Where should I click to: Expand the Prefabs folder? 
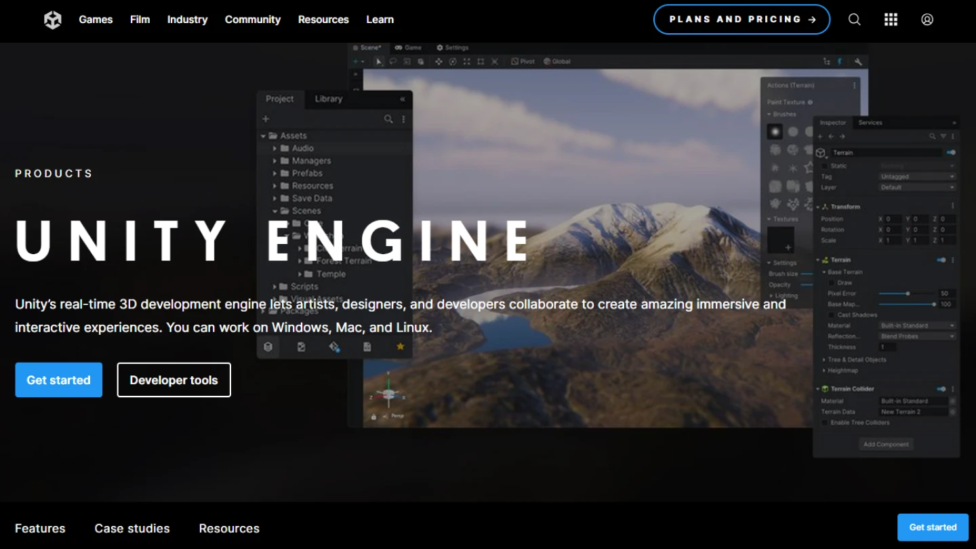tap(275, 174)
